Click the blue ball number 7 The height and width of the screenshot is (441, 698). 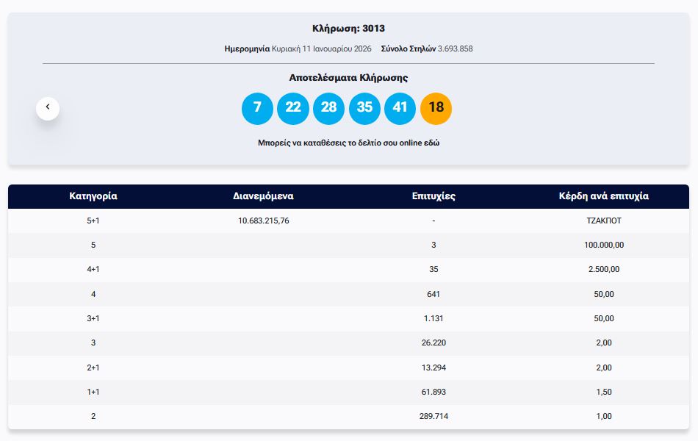coord(257,108)
